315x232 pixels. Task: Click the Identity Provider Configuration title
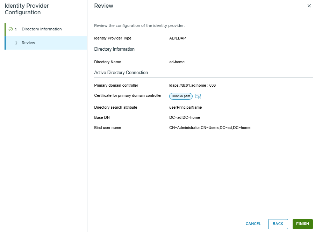pos(27,9)
